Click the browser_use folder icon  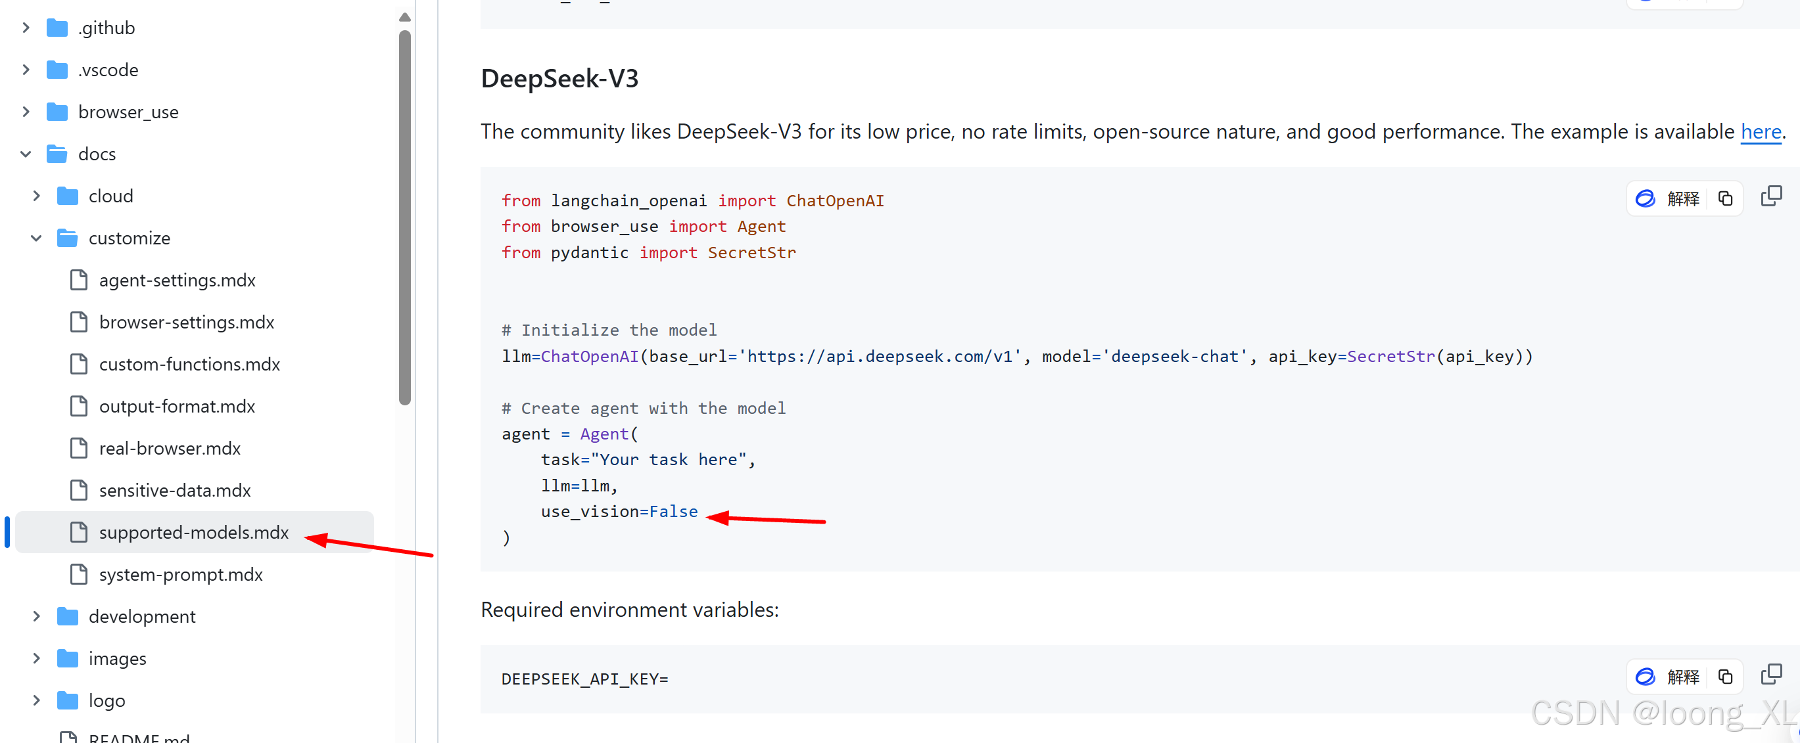(57, 112)
